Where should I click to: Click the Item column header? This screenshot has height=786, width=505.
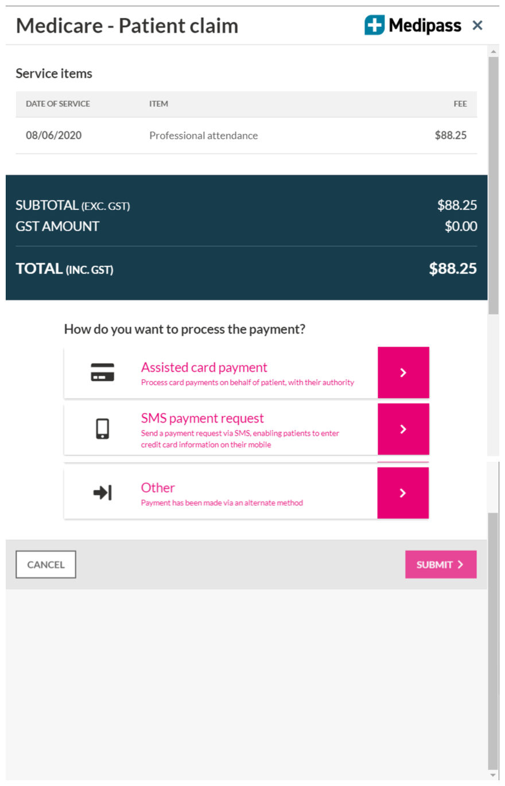coord(158,104)
